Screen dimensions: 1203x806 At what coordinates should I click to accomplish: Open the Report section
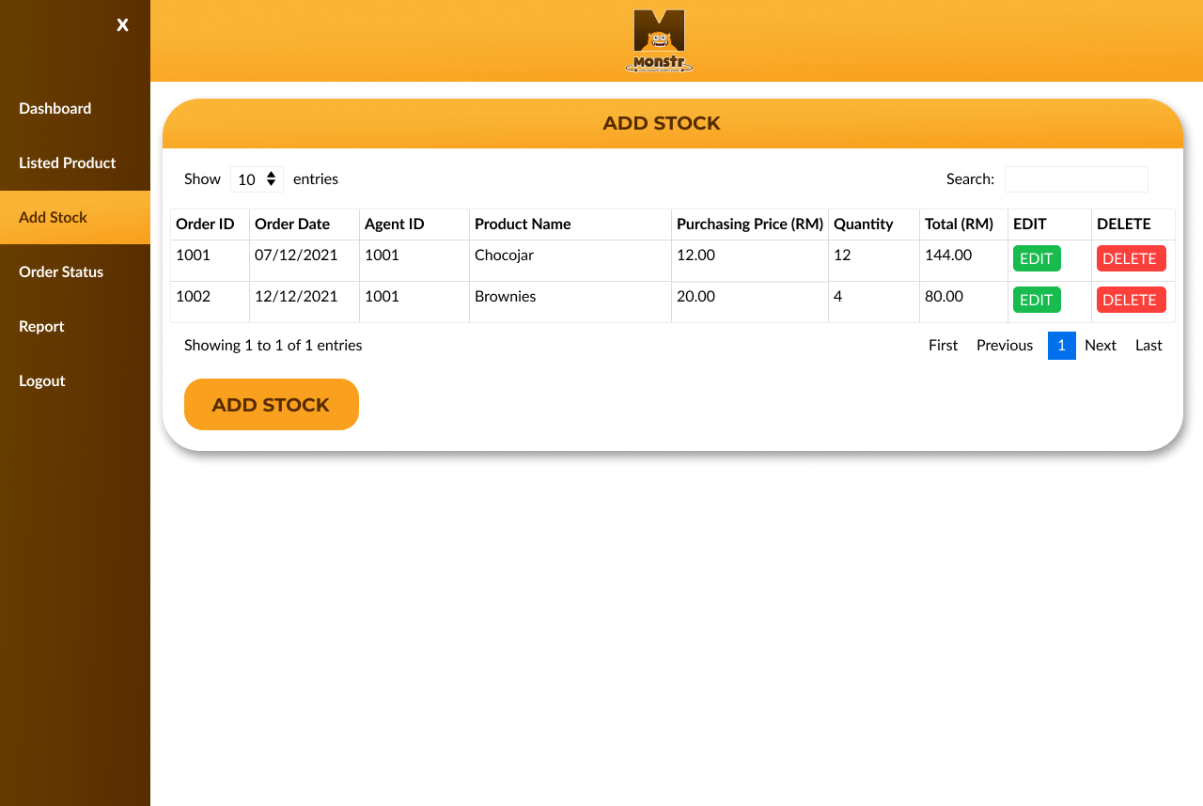[x=42, y=326]
